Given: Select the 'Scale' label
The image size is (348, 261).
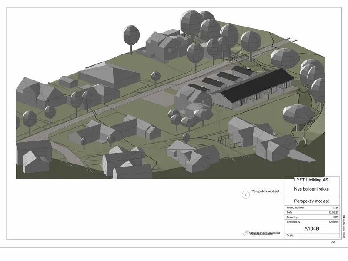Looking at the screenshot, I should pos(290,235).
